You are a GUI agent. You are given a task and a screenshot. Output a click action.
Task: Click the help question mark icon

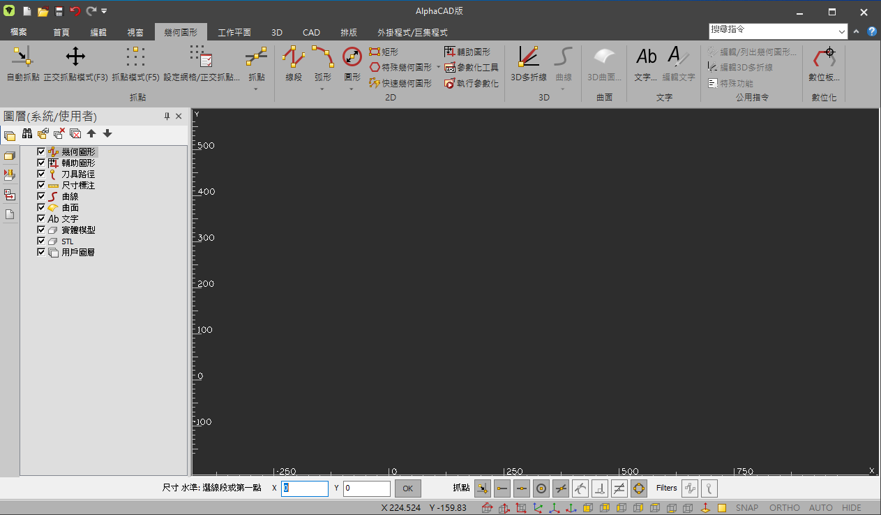(x=872, y=31)
